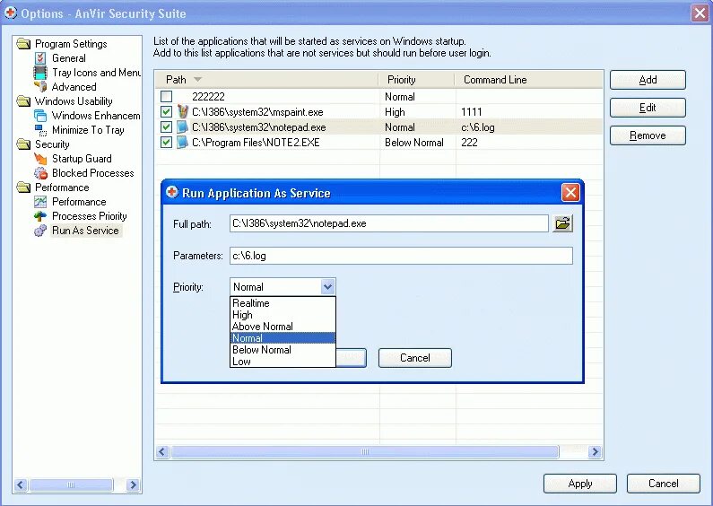The height and width of the screenshot is (506, 713).
Task: Open Minimize To Tray settings page
Action: pyautogui.click(x=88, y=130)
